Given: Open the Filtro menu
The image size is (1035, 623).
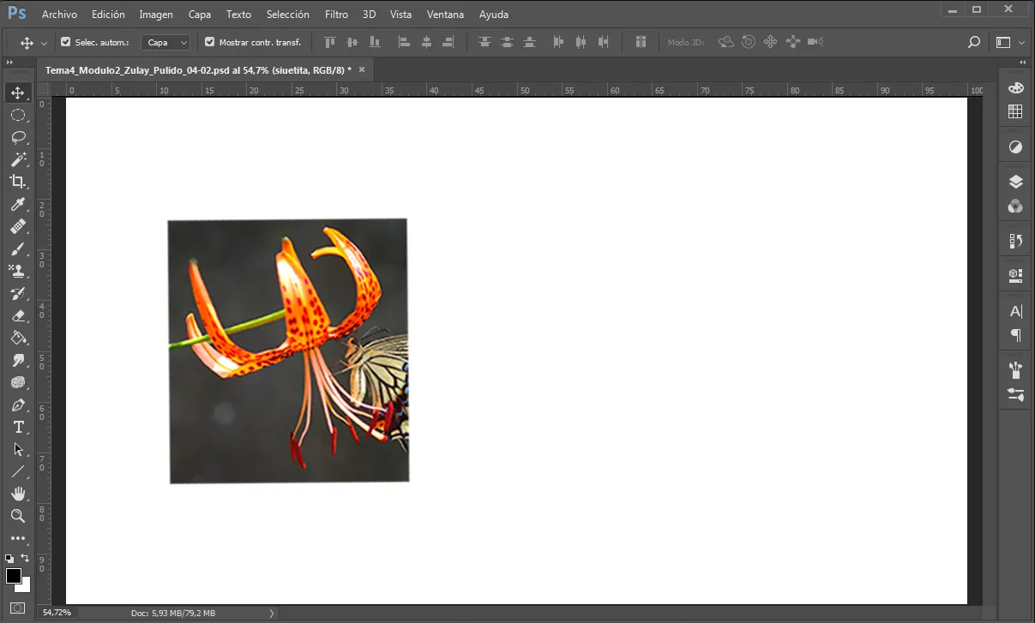Looking at the screenshot, I should [337, 15].
